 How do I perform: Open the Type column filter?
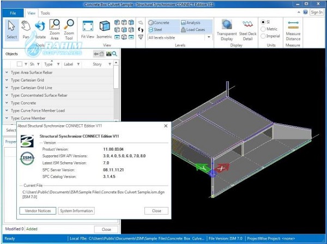58,64
